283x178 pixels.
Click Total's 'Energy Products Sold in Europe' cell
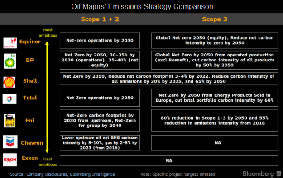click(215, 98)
